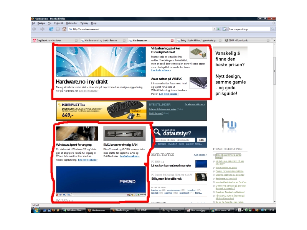
Task: Click the priceguide search text field
Action: [x=174, y=140]
